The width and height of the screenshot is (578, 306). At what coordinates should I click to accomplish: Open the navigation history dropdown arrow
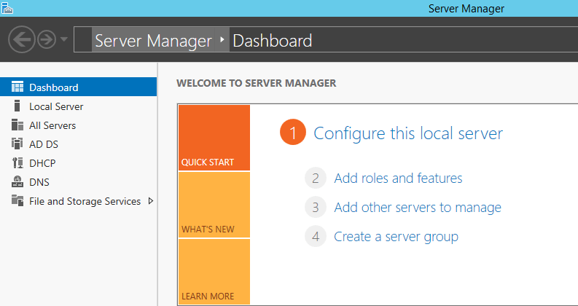click(63, 39)
